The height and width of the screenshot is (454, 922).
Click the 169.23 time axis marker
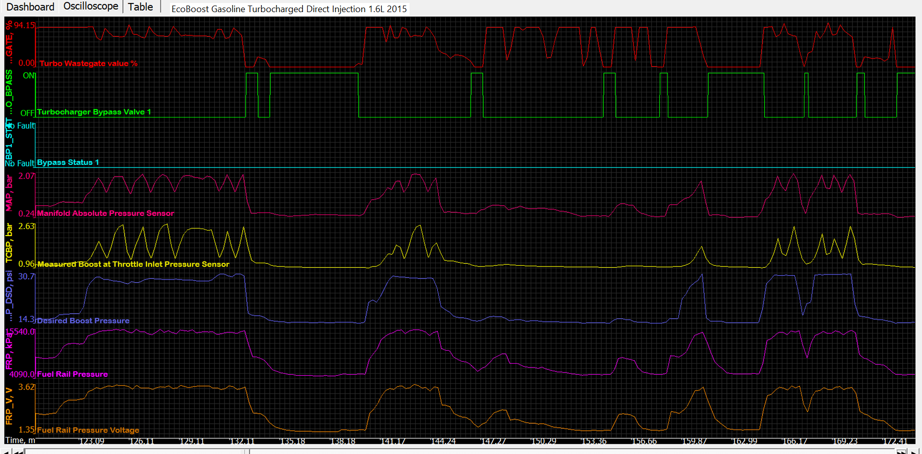coord(845,441)
